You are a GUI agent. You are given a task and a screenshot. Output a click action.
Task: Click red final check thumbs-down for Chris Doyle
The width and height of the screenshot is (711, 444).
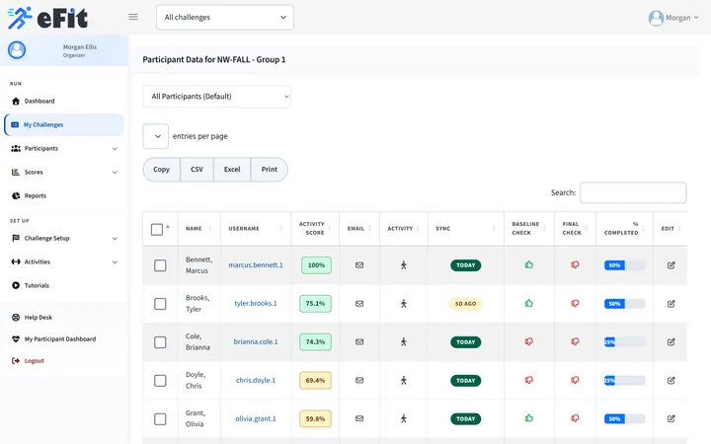[x=575, y=380]
